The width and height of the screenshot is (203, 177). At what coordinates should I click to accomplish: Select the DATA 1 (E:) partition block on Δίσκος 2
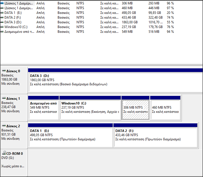(70, 137)
